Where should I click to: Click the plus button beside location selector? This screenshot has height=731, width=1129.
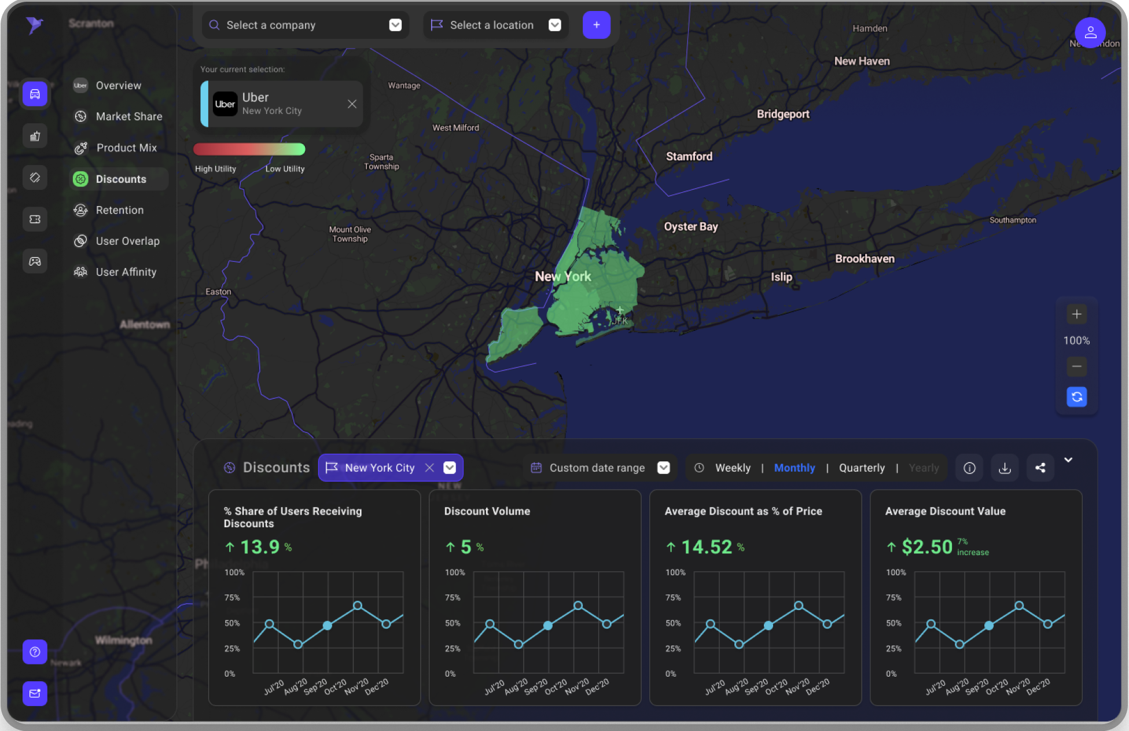[x=596, y=25]
